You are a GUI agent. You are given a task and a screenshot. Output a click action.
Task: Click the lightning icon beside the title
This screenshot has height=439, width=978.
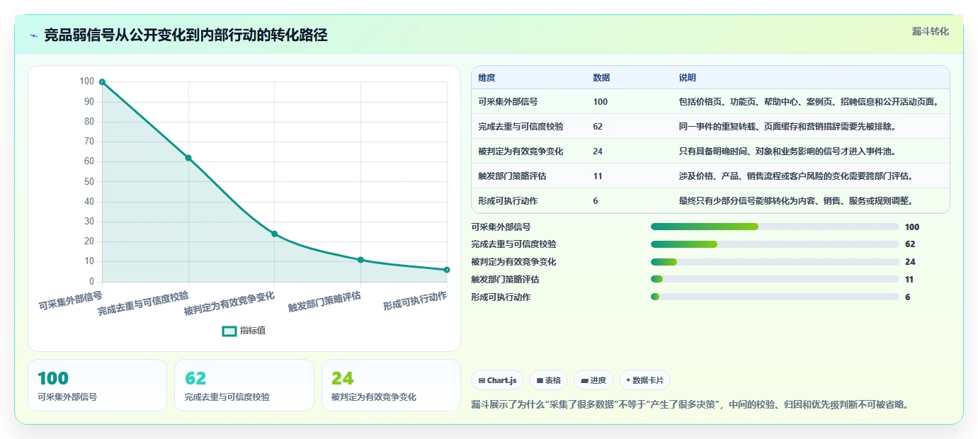click(34, 35)
